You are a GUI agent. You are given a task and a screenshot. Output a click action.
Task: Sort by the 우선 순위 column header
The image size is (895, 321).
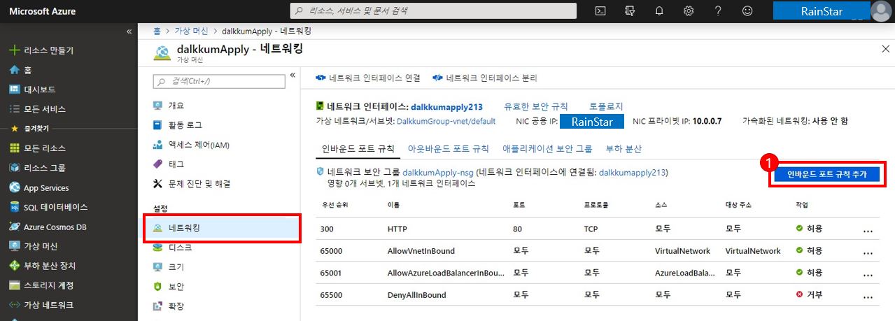[334, 206]
